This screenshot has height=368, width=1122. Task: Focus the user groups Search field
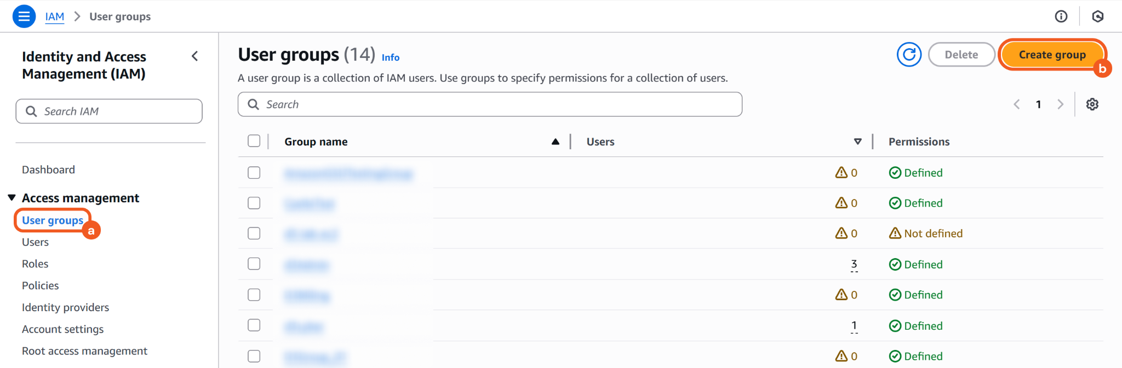coord(493,104)
